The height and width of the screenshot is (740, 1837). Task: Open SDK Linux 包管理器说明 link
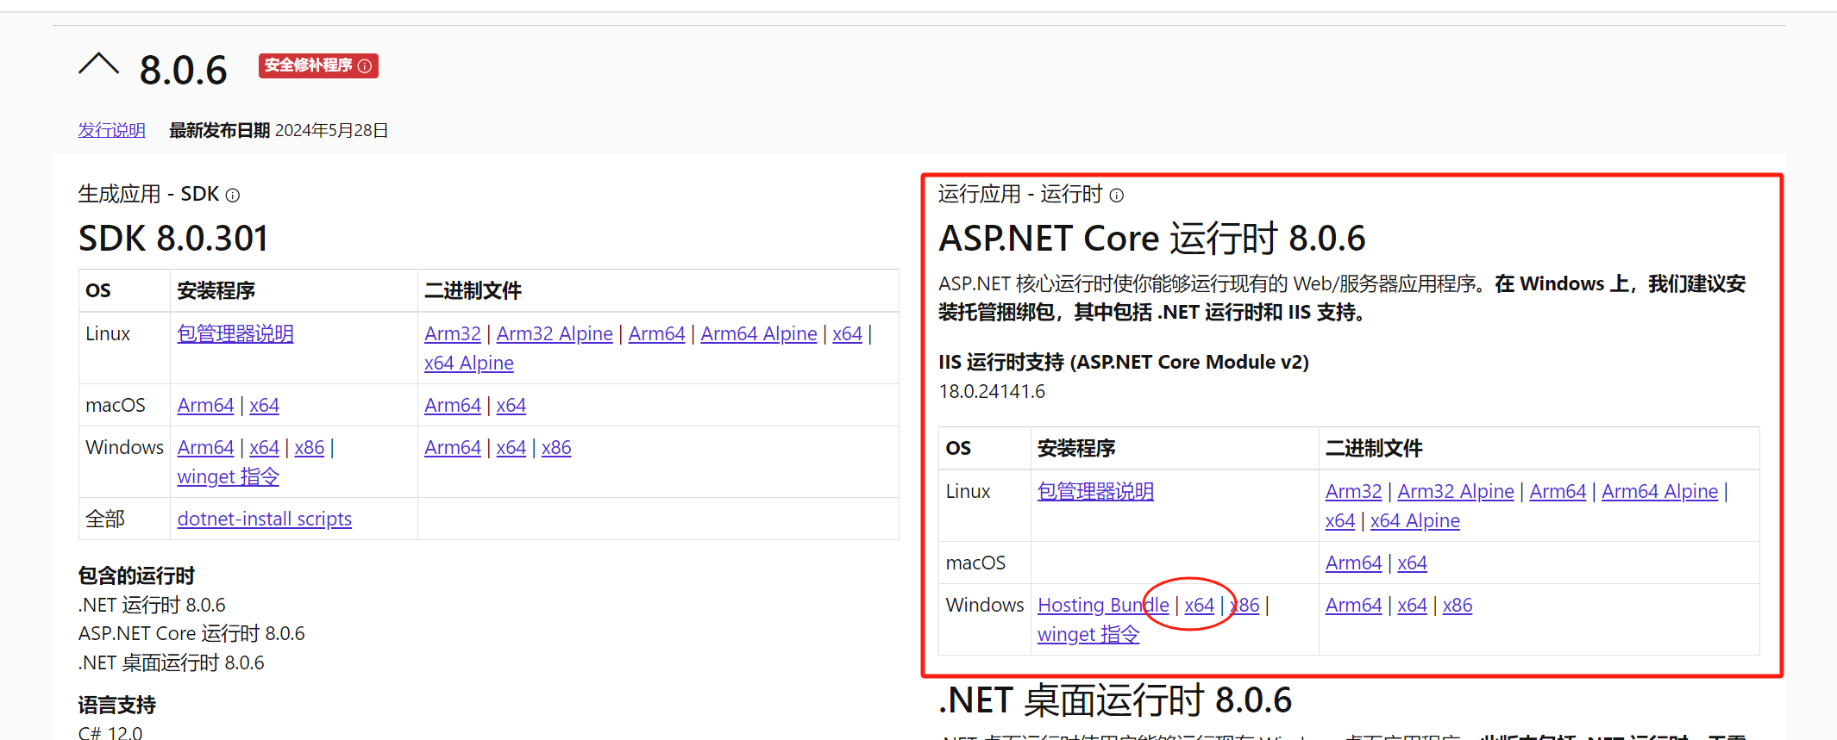tap(235, 333)
